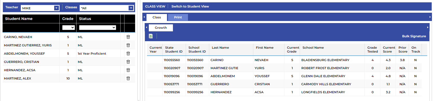Open the Teacher dropdown showing MIKE
Viewport: 434px width, 101px height.
(x=40, y=8)
